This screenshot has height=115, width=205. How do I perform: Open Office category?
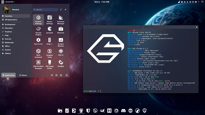(x=15, y=46)
